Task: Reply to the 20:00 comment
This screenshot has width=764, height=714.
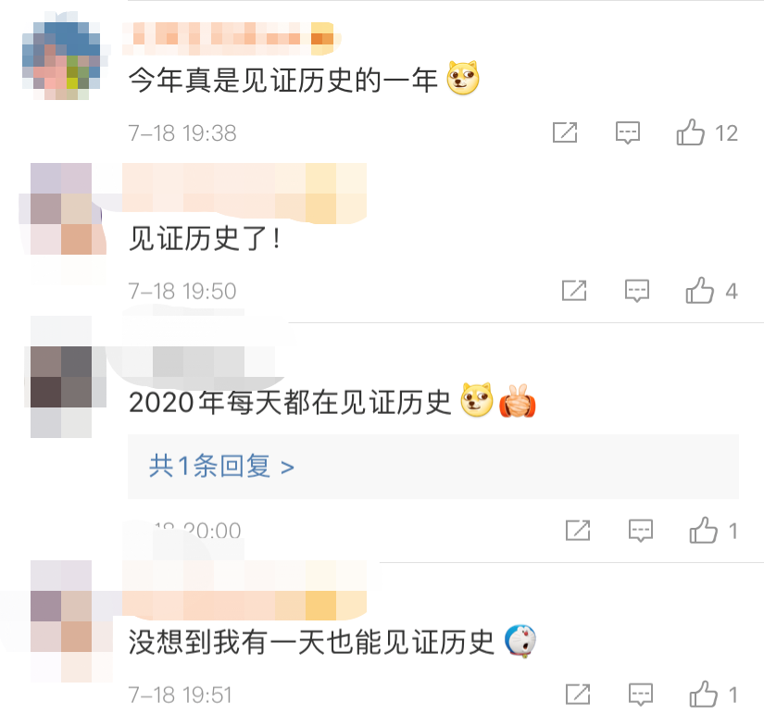Action: (640, 531)
